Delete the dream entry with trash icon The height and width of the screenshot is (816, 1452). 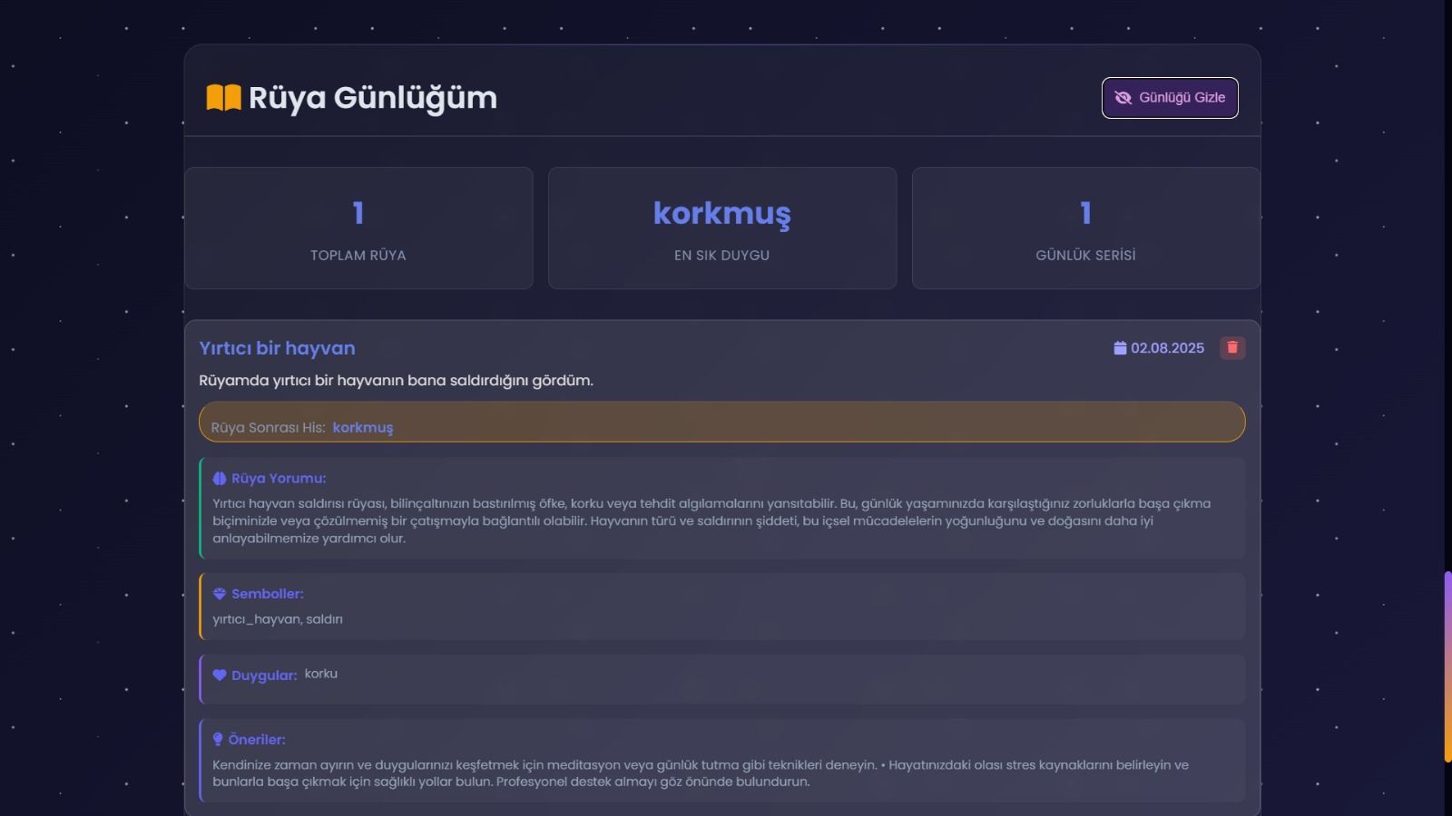click(x=1231, y=348)
